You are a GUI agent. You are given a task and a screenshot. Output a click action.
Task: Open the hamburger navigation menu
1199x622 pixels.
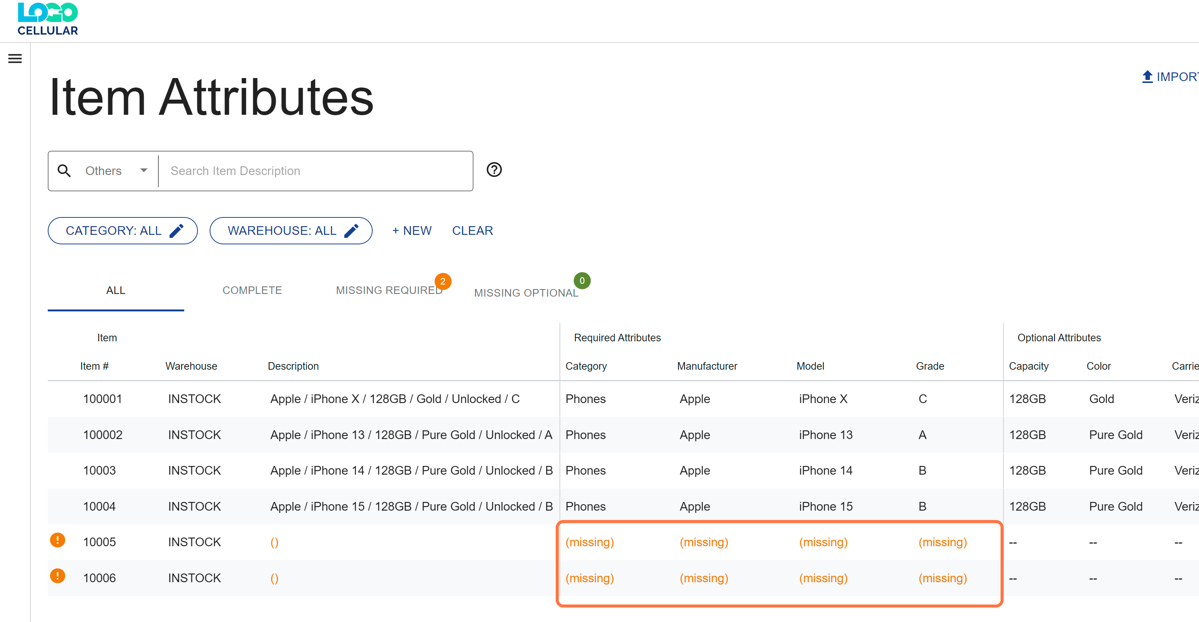point(15,59)
